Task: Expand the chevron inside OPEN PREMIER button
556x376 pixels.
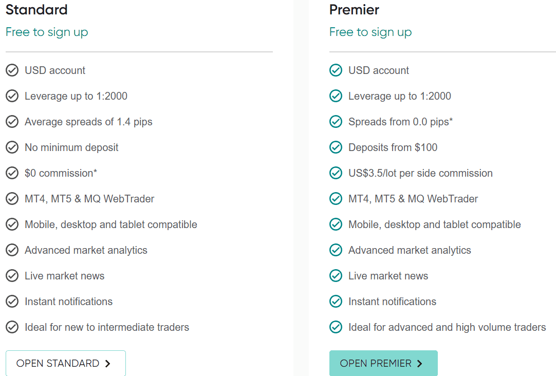Action: (419, 363)
